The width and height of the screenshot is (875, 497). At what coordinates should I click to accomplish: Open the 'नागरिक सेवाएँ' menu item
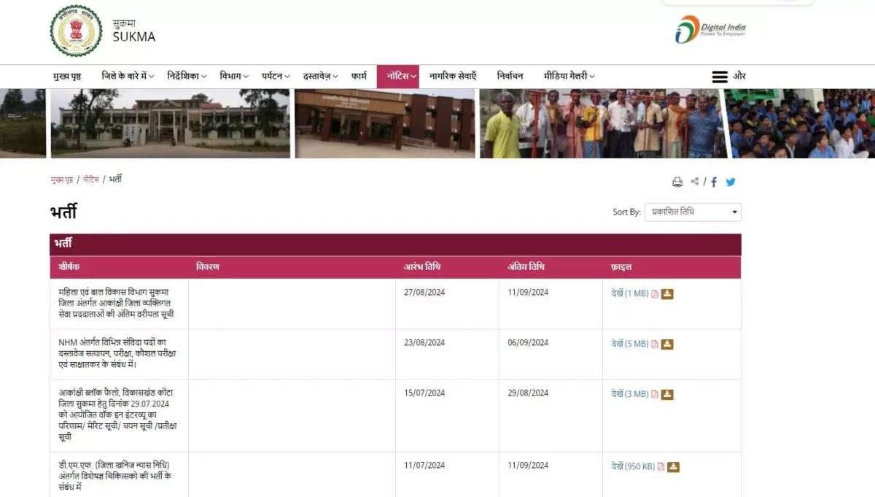pyautogui.click(x=452, y=77)
